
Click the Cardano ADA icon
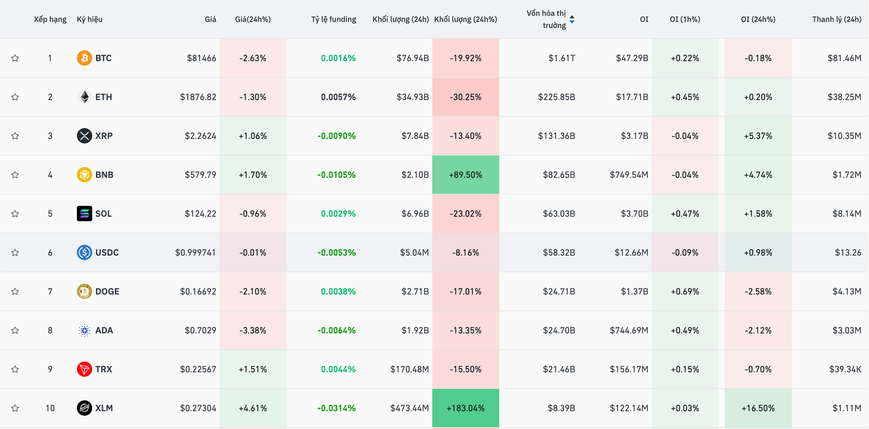pyautogui.click(x=84, y=330)
